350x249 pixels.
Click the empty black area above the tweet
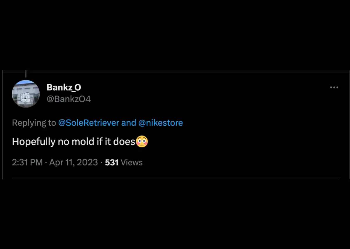(175, 35)
